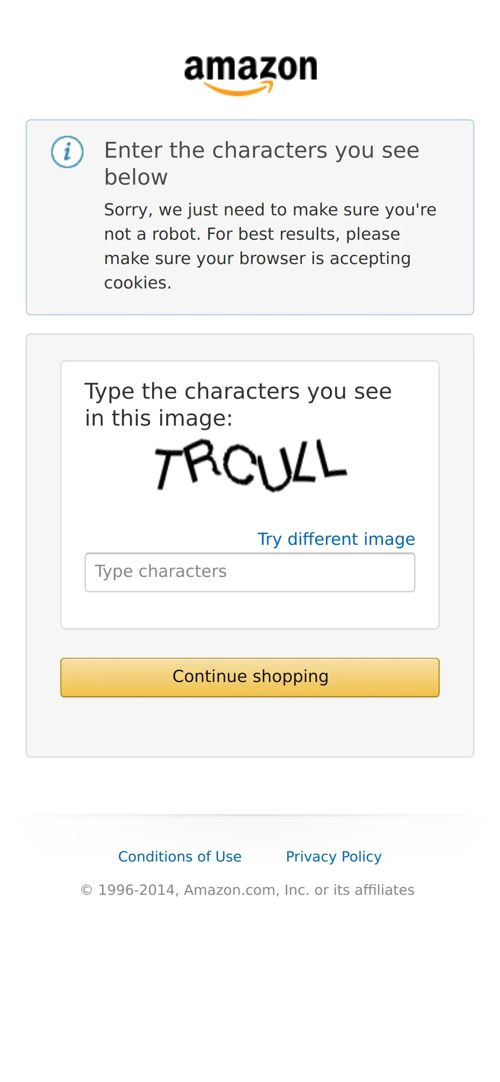Click the 'Sorry, we just need' message text

[271, 246]
